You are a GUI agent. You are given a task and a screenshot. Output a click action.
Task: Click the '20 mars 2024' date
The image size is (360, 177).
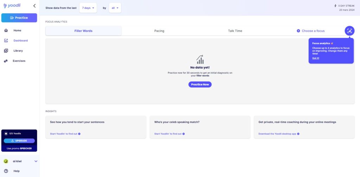(347, 10)
